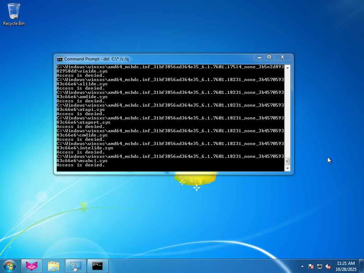Open the network status tray icon
Viewport: 364px width, 273px height.
point(320,267)
